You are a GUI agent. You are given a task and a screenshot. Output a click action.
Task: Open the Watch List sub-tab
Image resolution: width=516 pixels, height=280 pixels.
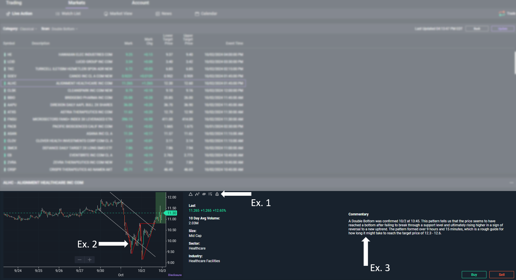point(68,14)
